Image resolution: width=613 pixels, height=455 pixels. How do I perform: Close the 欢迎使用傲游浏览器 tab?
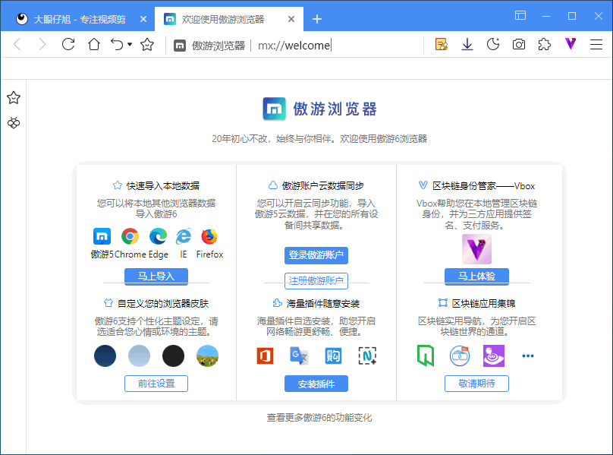[291, 19]
